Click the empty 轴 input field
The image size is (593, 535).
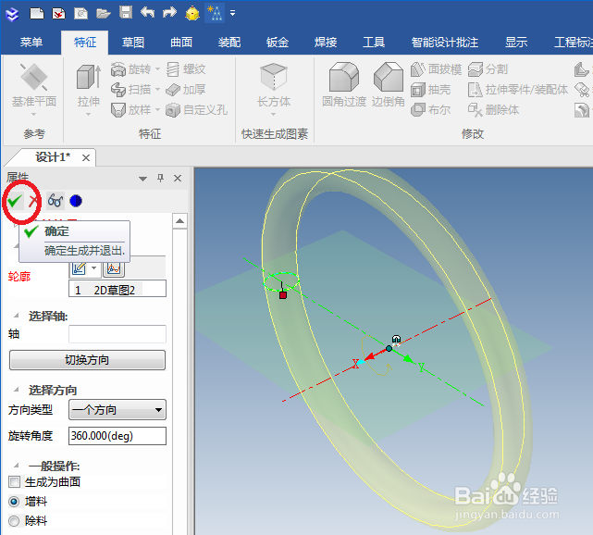pos(117,334)
